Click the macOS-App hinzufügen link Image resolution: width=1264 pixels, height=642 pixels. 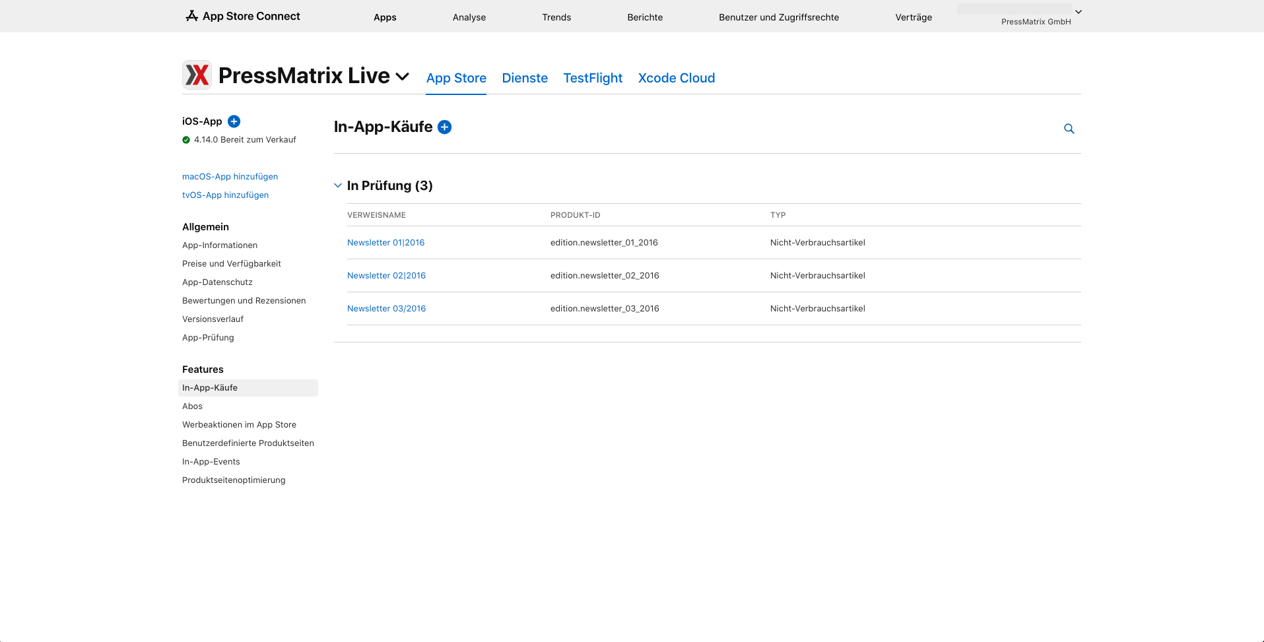click(230, 177)
